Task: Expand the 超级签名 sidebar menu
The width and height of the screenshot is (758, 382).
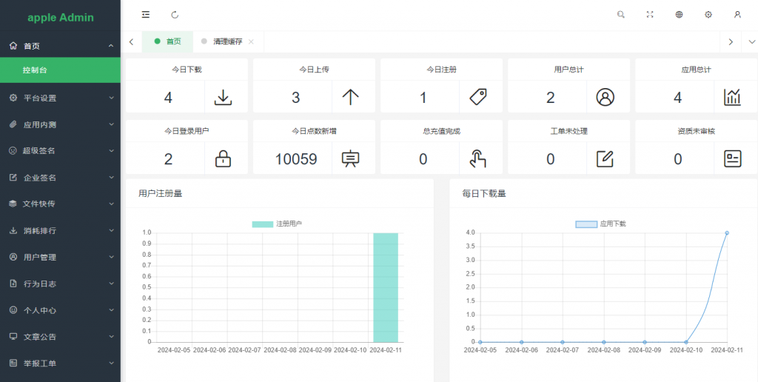Action: coord(60,151)
